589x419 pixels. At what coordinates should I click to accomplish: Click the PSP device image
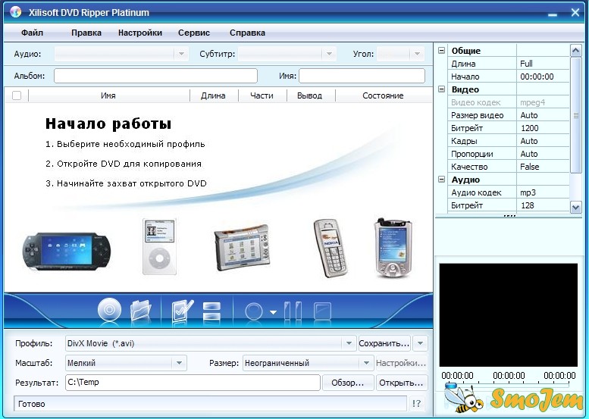pyautogui.click(x=66, y=251)
